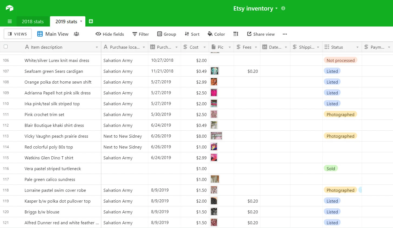Click Date column calendar icon
The width and height of the screenshot is (393, 228).
coord(265,47)
